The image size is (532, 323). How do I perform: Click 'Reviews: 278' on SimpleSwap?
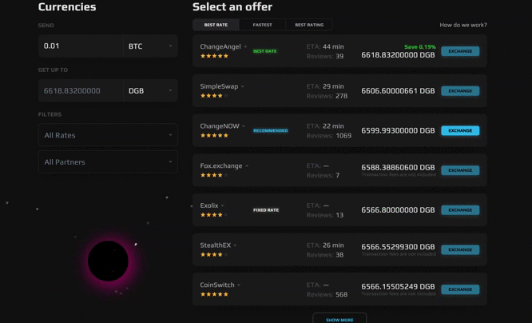click(327, 96)
